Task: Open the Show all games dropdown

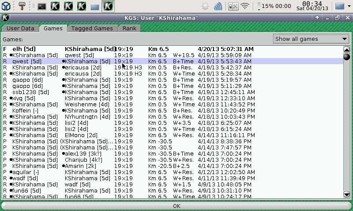Action: (311, 39)
